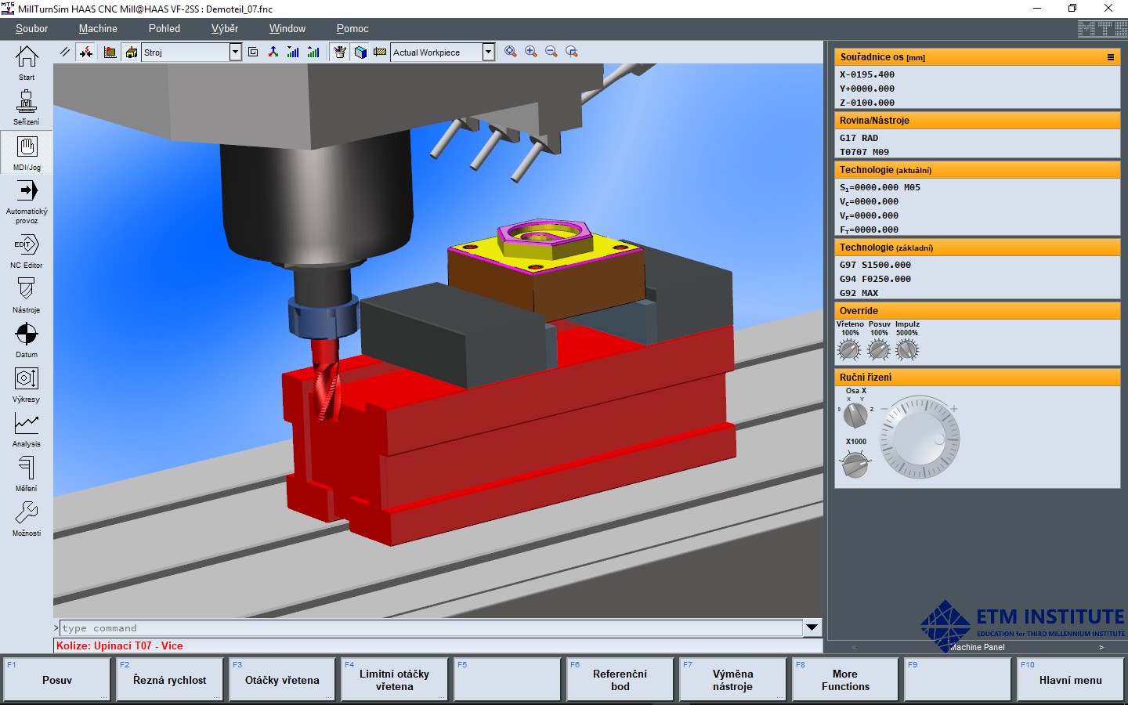This screenshot has width=1128, height=705.
Task: Collapse the Rovina/Nástroje panel header
Action: pos(977,121)
